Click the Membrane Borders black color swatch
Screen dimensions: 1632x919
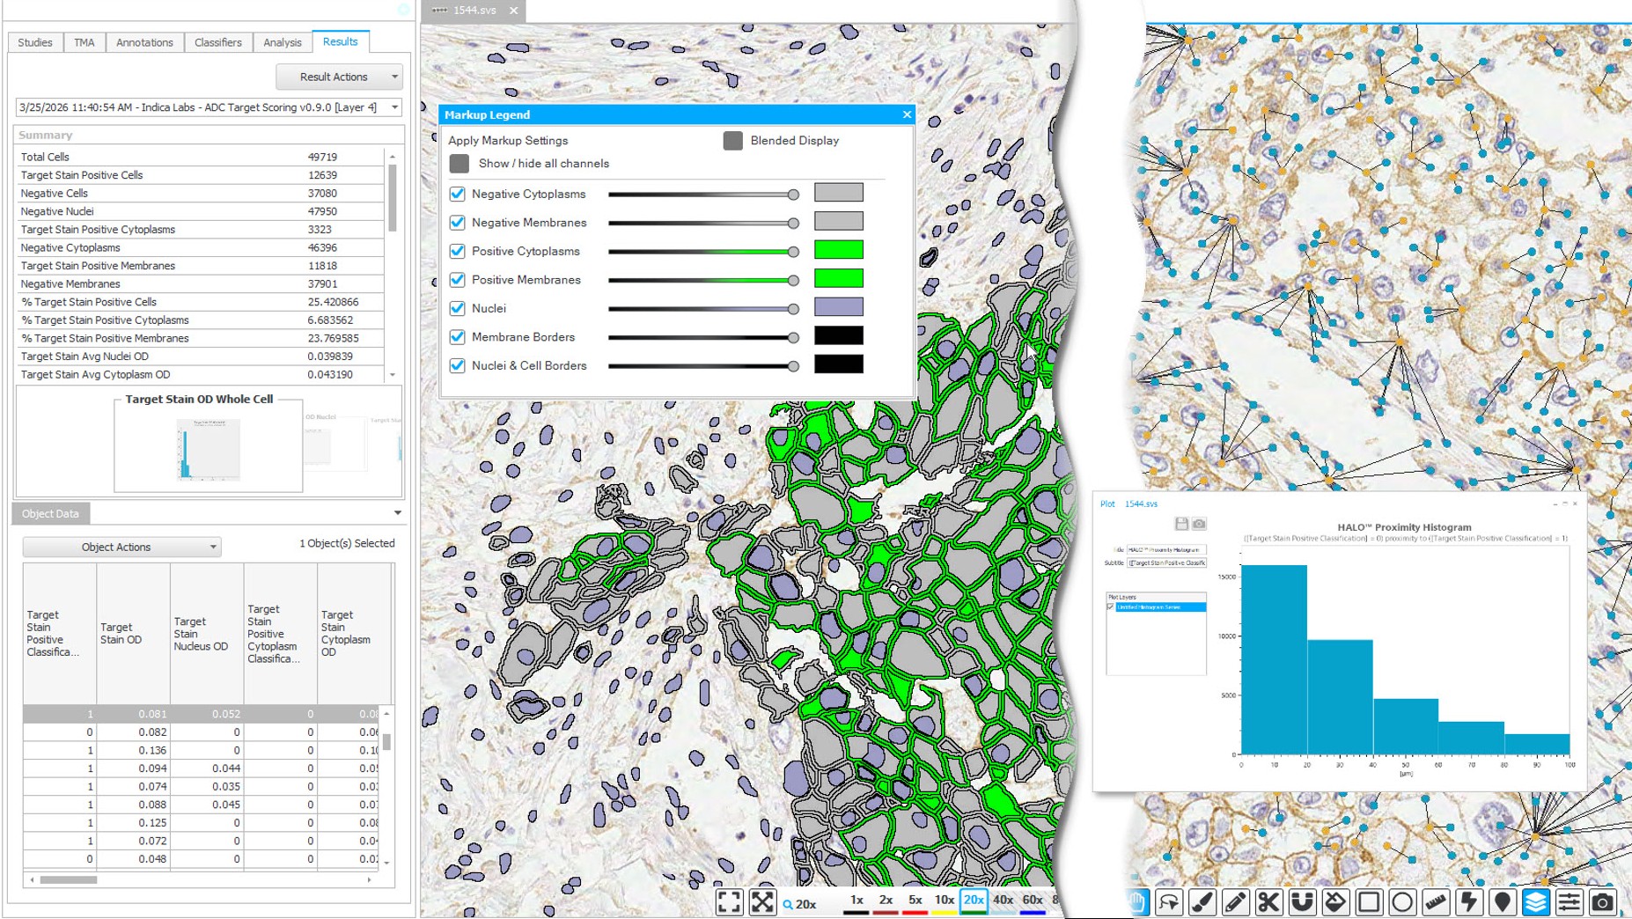coord(838,336)
